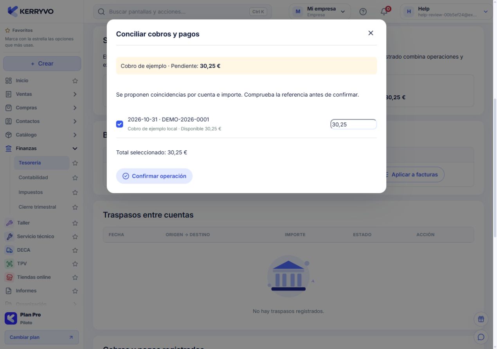Click Confirmar operación button
This screenshot has height=349, width=497.
[154, 176]
